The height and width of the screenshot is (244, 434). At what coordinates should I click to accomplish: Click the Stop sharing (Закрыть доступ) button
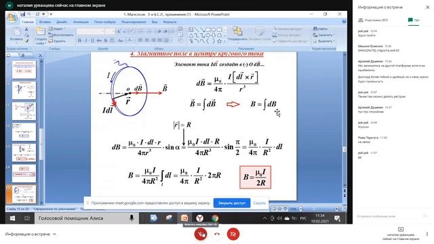pos(232,203)
